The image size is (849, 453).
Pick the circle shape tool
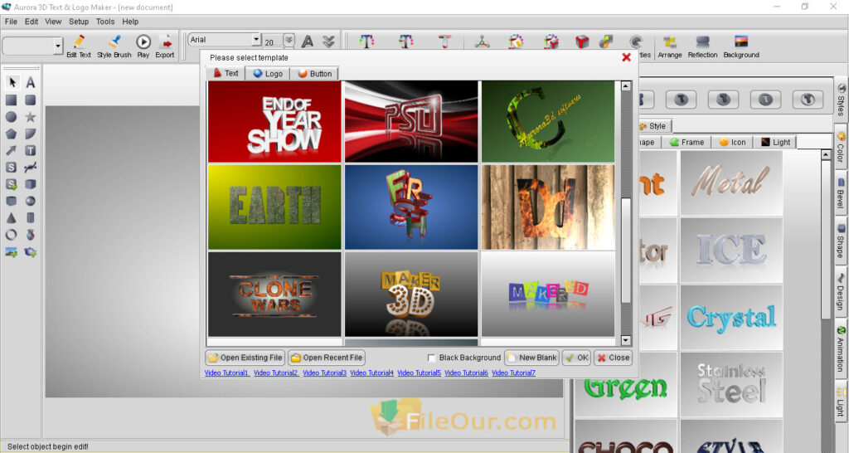[x=11, y=116]
